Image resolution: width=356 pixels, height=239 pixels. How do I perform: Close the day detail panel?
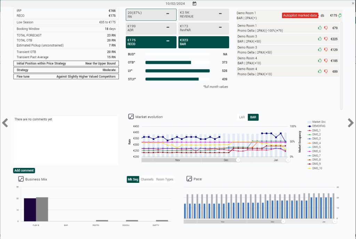(353, 3)
